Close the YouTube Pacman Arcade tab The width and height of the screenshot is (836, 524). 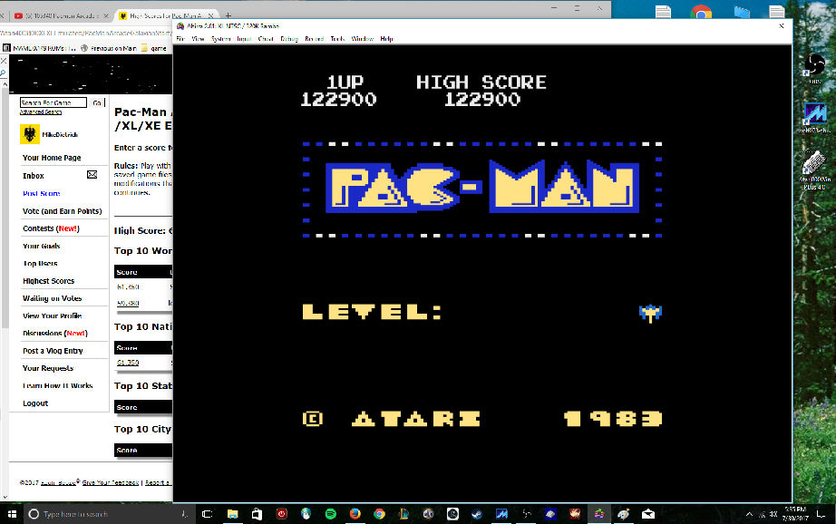point(105,16)
